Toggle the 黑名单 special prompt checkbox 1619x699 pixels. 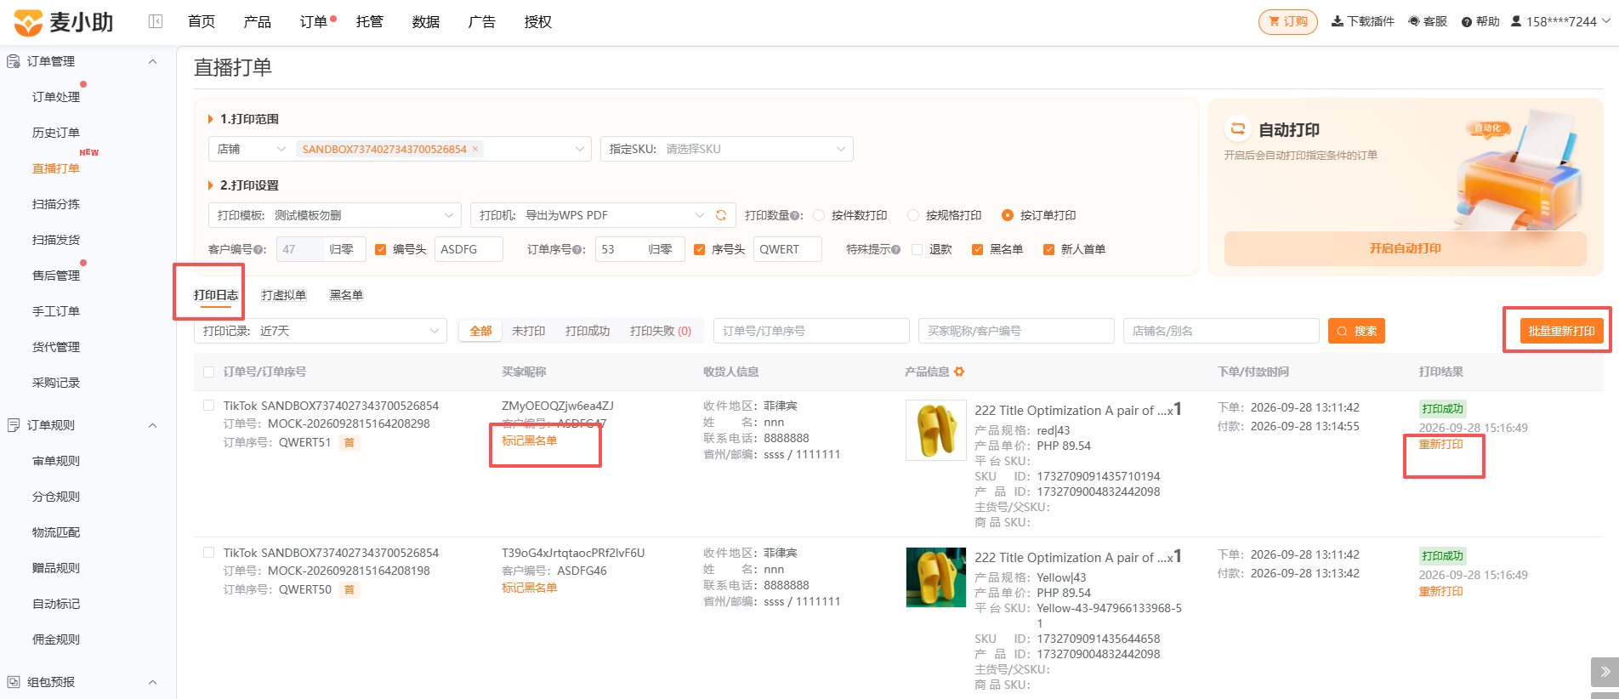tap(977, 249)
